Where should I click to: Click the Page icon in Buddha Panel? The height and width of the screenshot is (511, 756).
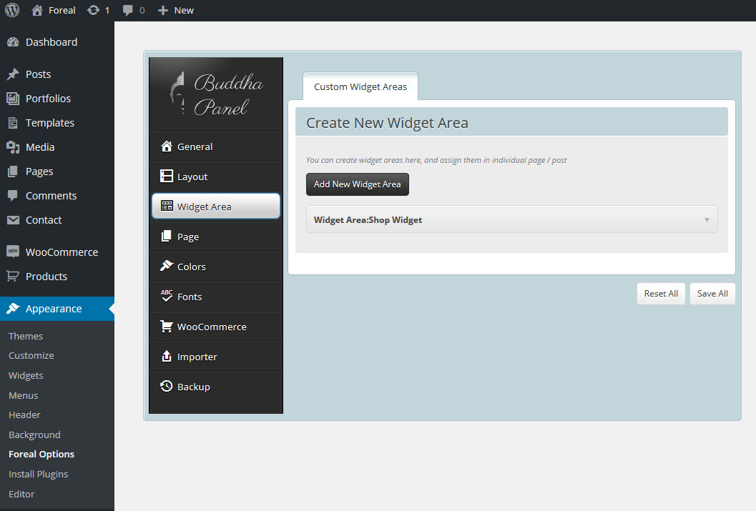coord(167,236)
